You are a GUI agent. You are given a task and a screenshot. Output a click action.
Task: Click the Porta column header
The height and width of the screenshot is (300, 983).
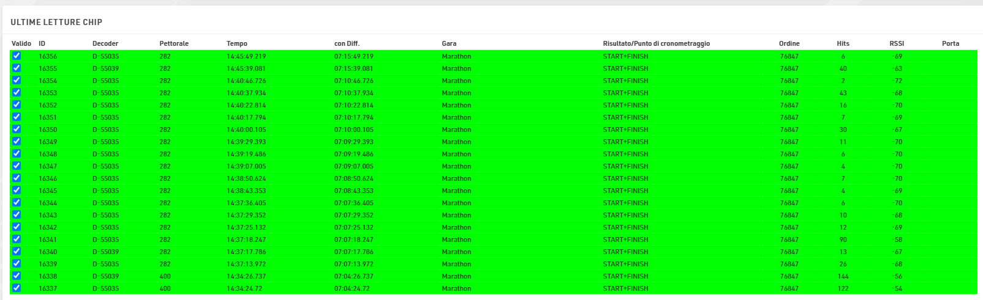coord(951,43)
